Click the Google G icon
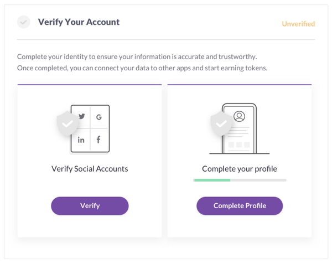The image size is (332, 263). [x=98, y=117]
